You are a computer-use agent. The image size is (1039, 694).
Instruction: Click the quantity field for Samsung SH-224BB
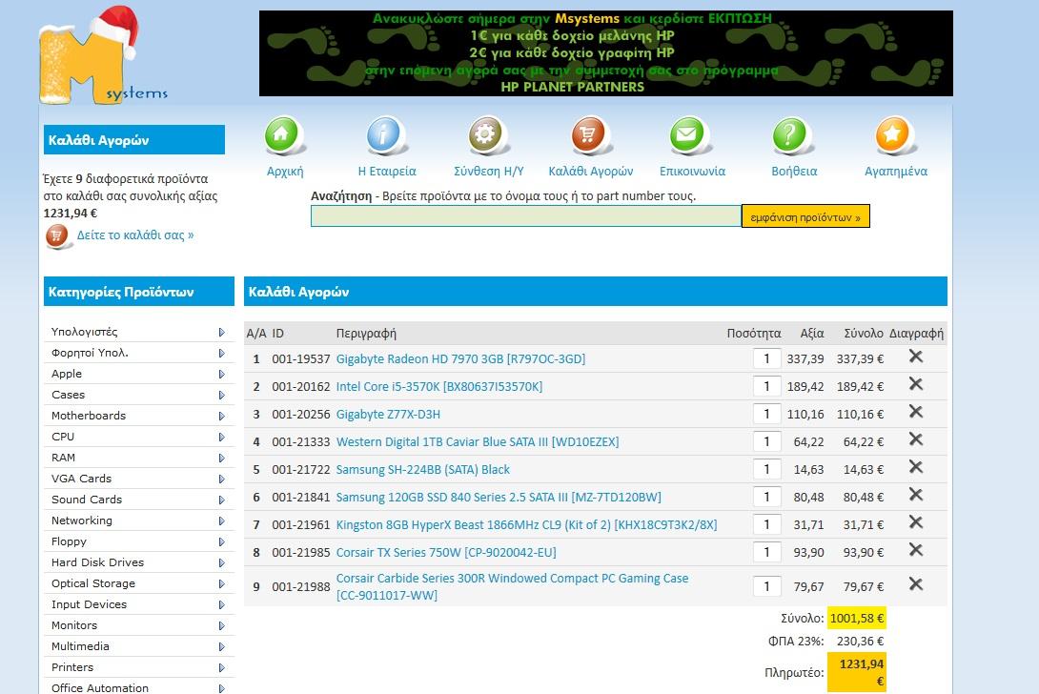766,469
